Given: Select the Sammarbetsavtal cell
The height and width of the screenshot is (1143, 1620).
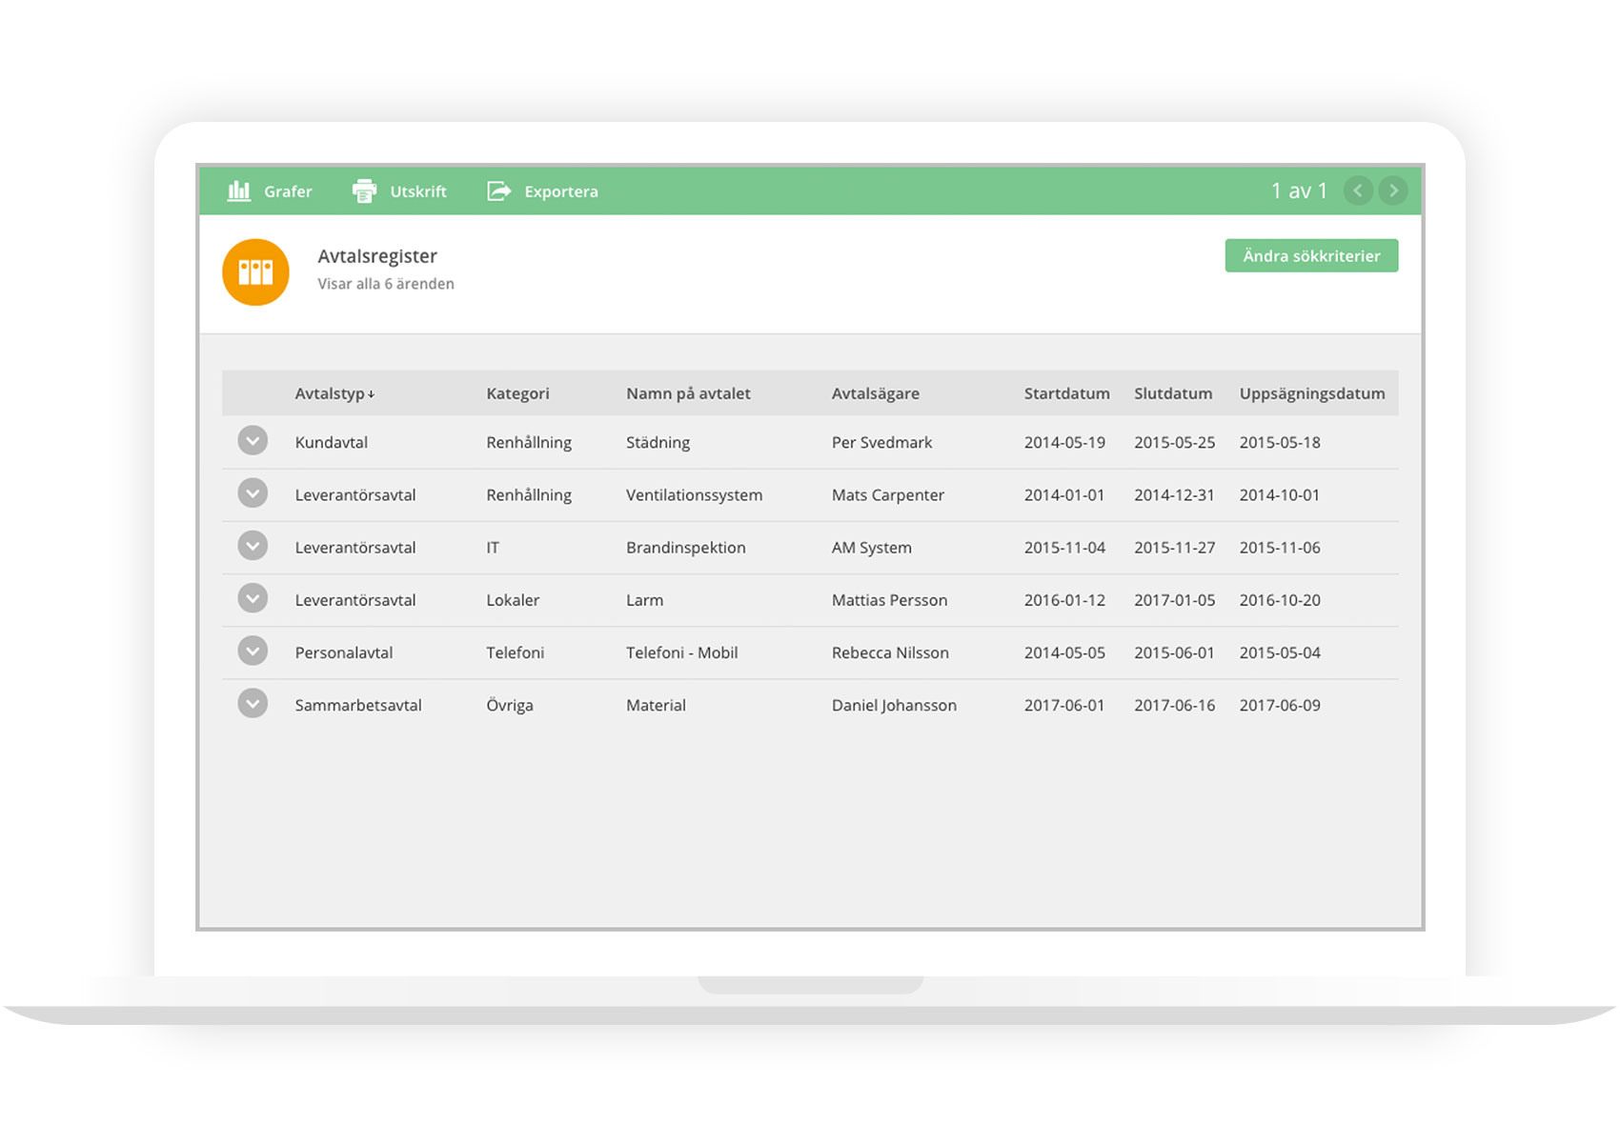Looking at the screenshot, I should tap(358, 705).
